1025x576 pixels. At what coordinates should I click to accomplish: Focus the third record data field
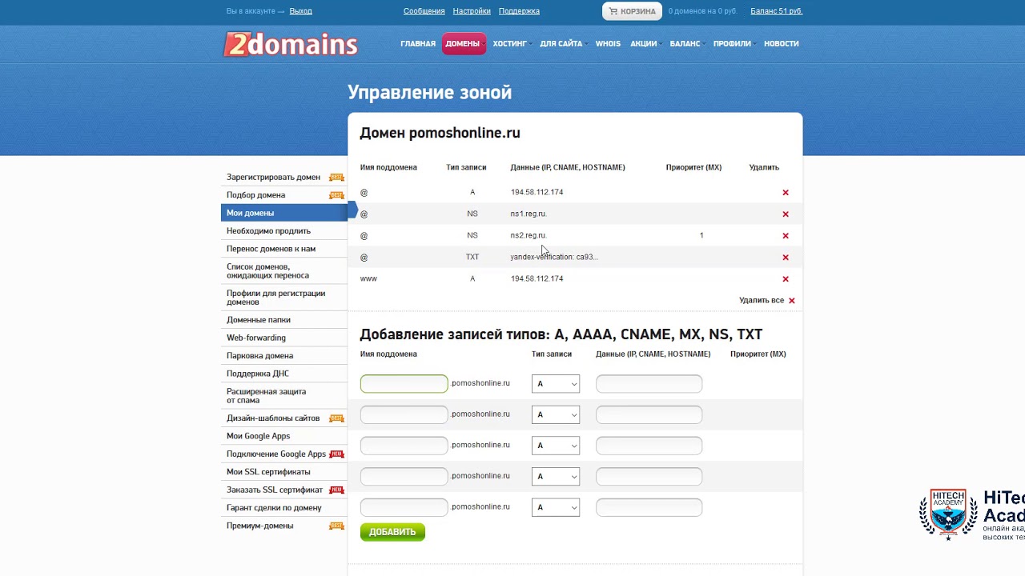pyautogui.click(x=649, y=446)
